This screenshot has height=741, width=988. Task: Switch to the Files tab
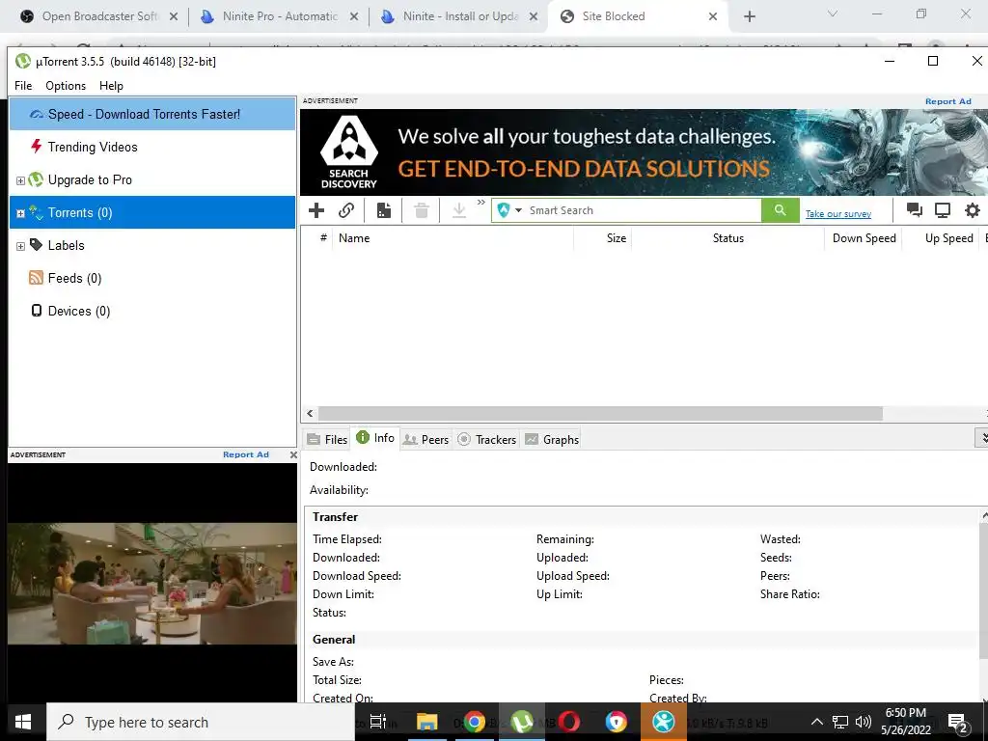[328, 439]
